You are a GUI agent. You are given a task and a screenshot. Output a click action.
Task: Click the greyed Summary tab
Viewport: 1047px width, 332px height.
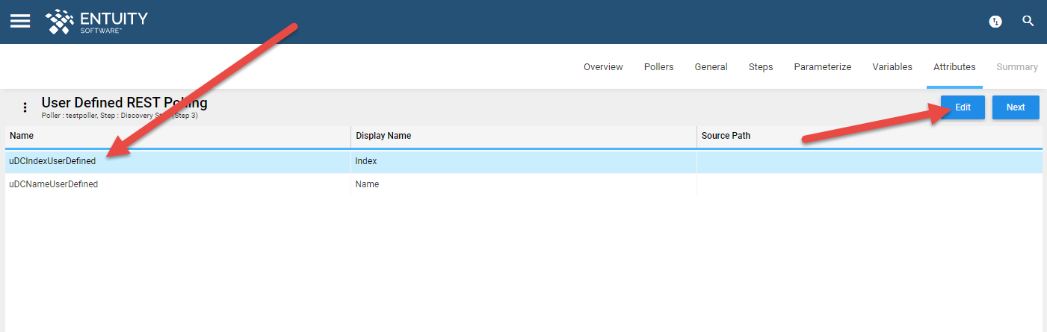pyautogui.click(x=1017, y=67)
